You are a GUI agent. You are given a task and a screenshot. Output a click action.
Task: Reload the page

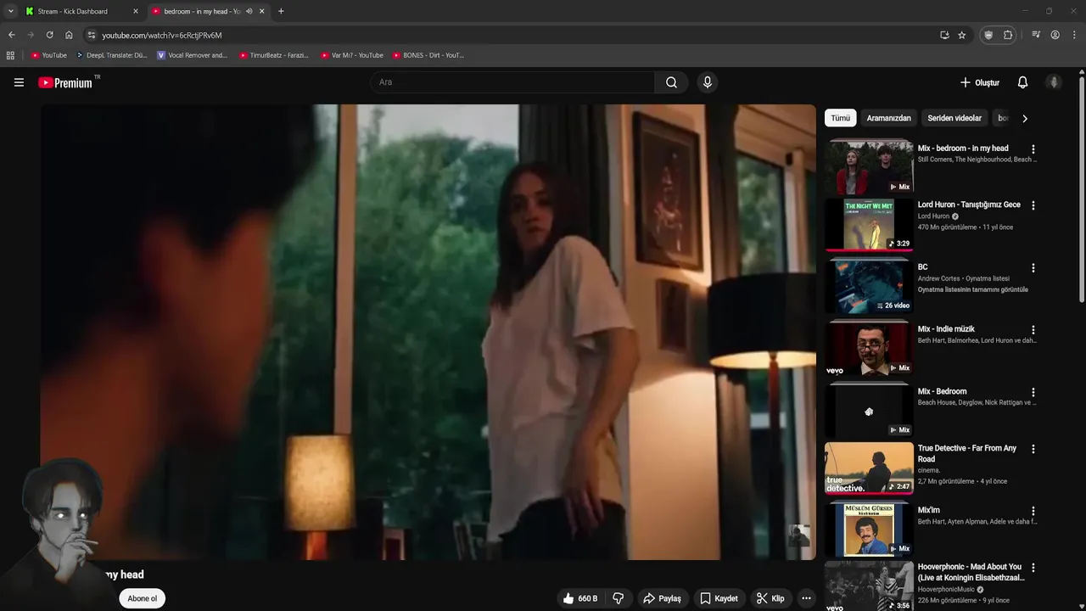tap(49, 35)
